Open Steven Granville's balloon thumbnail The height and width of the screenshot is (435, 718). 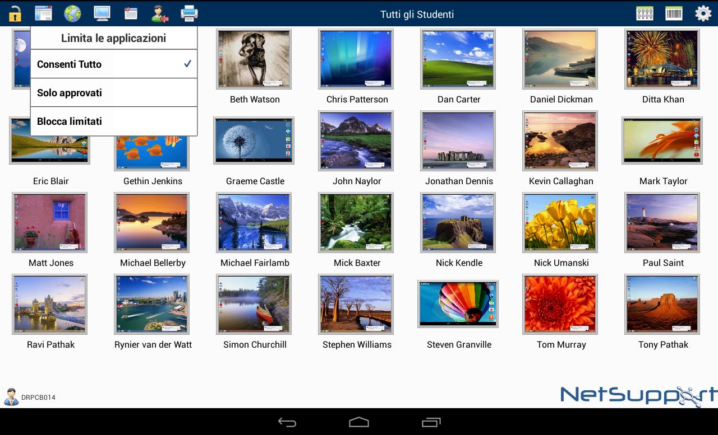click(458, 304)
